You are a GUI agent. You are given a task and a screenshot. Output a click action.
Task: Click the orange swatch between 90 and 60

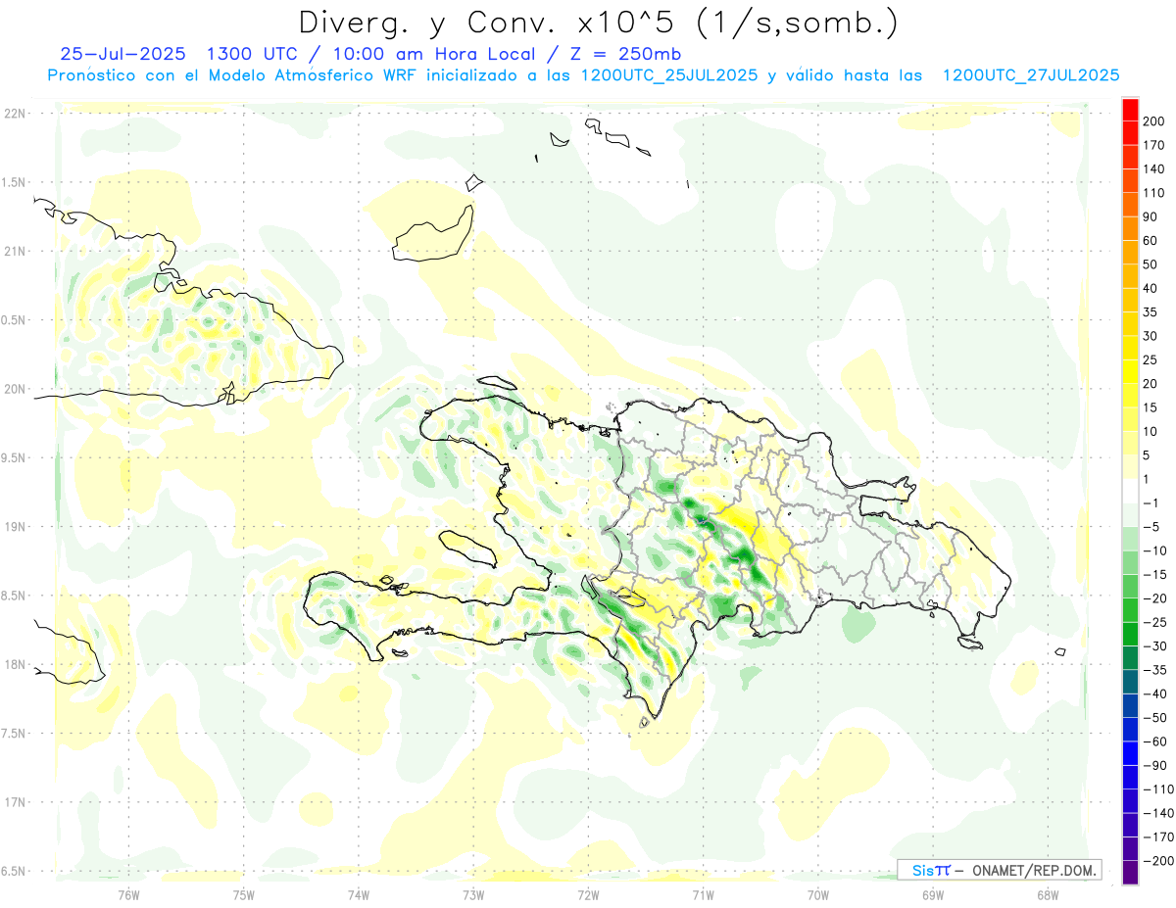pyautogui.click(x=1130, y=228)
